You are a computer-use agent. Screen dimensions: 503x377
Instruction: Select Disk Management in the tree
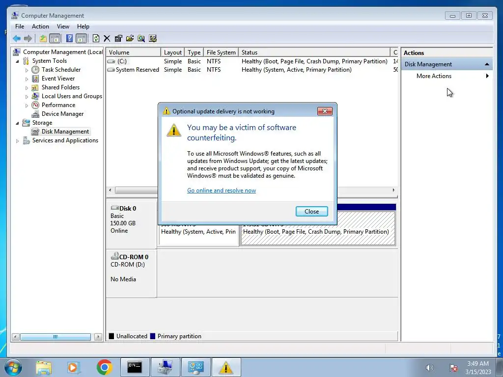65,132
